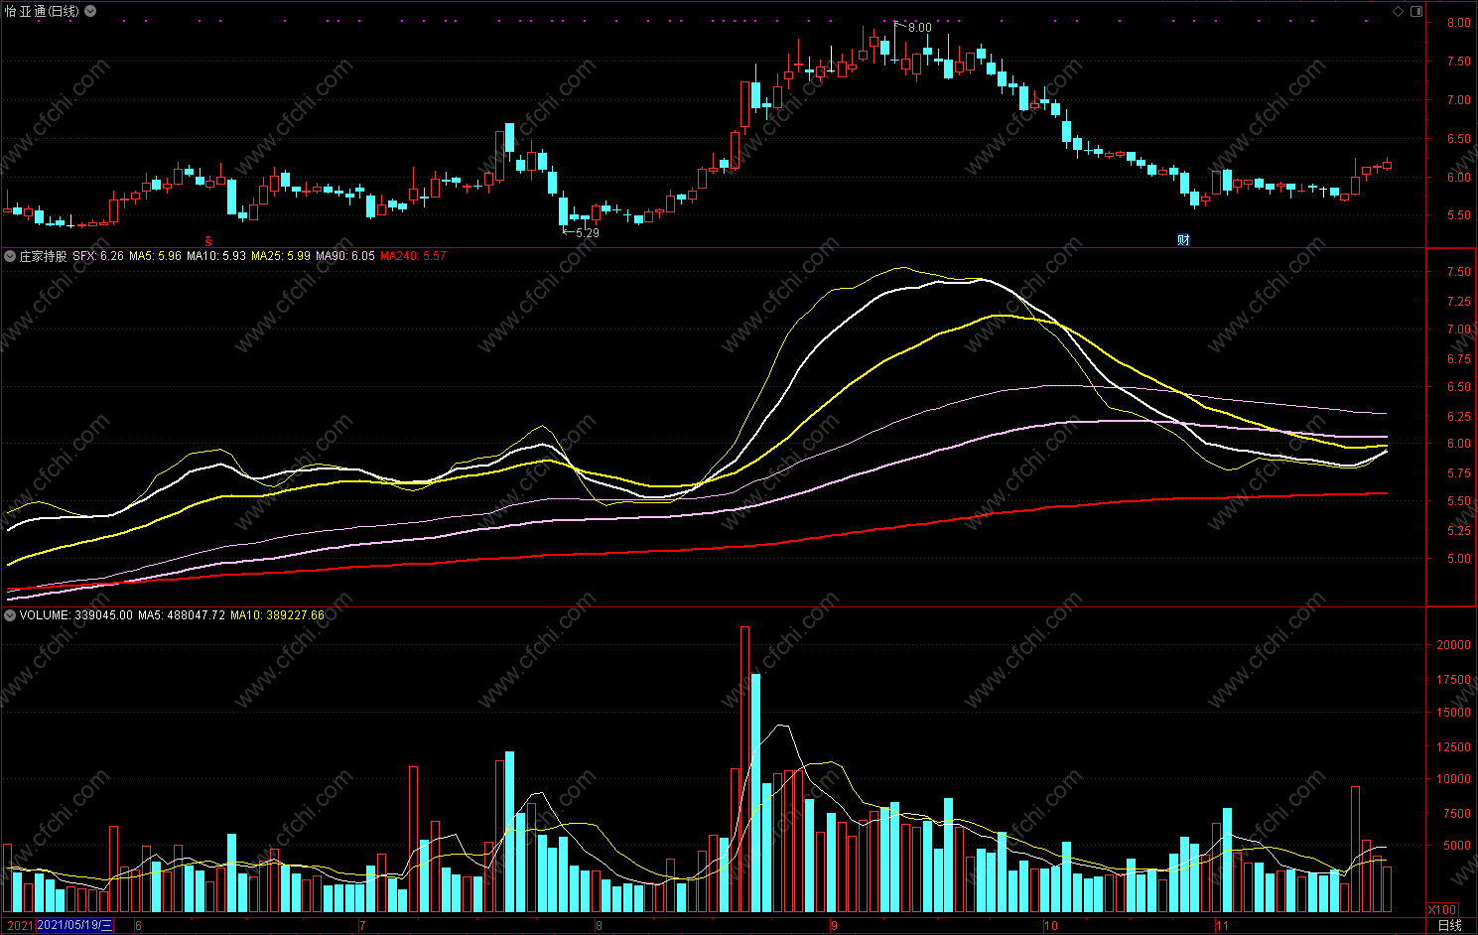The width and height of the screenshot is (1478, 935).
Task: Click the blue 财 financial marker
Action: point(1183,240)
